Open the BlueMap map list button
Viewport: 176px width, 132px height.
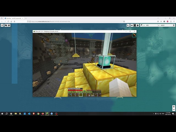(x=6, y=25)
